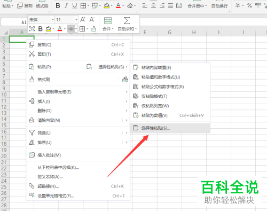Click 自动换行 wrap text button
Viewport: 267px width, 211px height.
point(219,6)
